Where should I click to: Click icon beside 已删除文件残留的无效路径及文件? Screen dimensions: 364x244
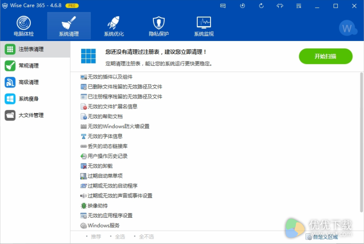[x=83, y=87]
